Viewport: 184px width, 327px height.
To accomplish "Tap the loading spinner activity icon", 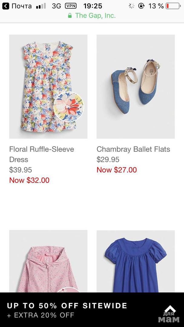I will 131,6.
